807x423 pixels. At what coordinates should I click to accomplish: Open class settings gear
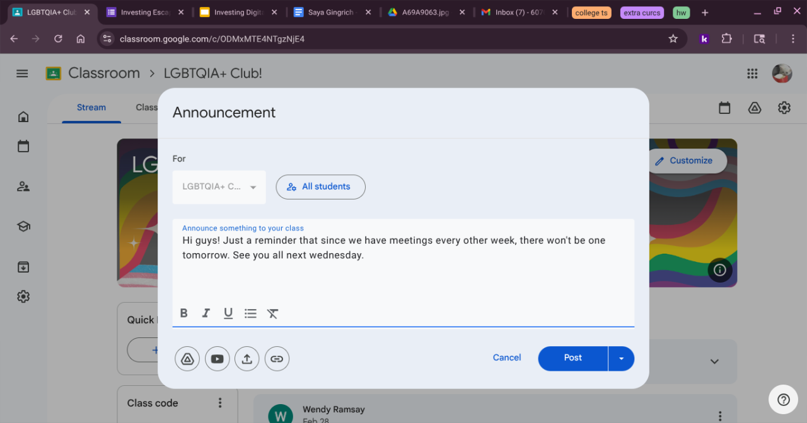click(784, 108)
